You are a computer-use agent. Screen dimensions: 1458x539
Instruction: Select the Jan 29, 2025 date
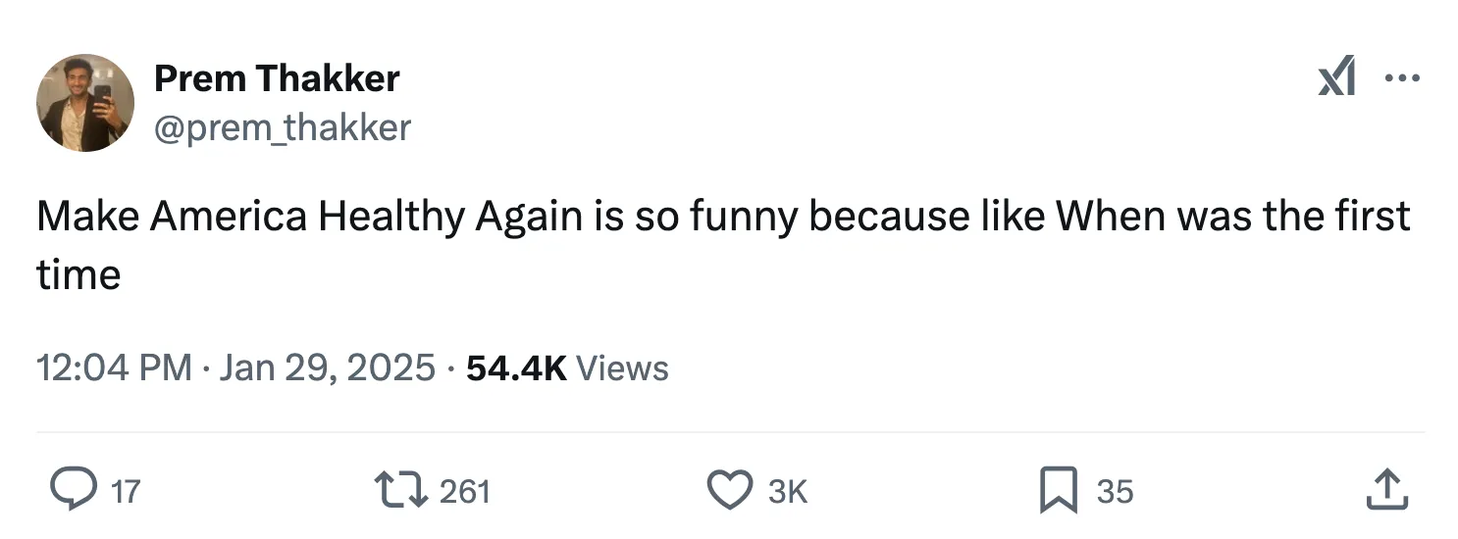click(x=327, y=368)
